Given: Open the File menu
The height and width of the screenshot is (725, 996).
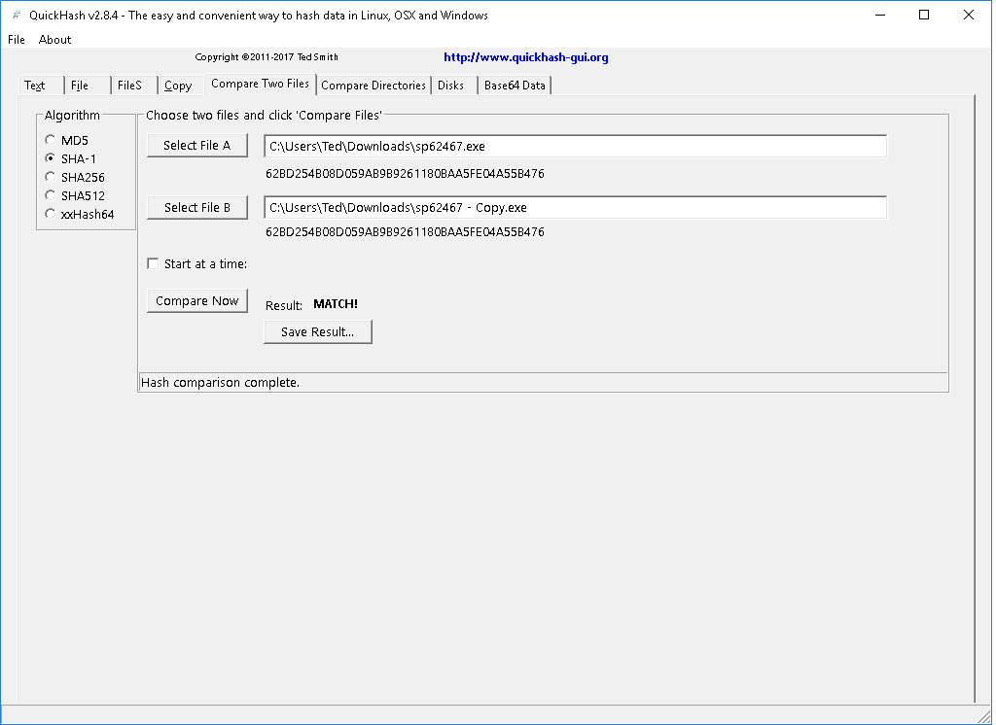Looking at the screenshot, I should [16, 40].
